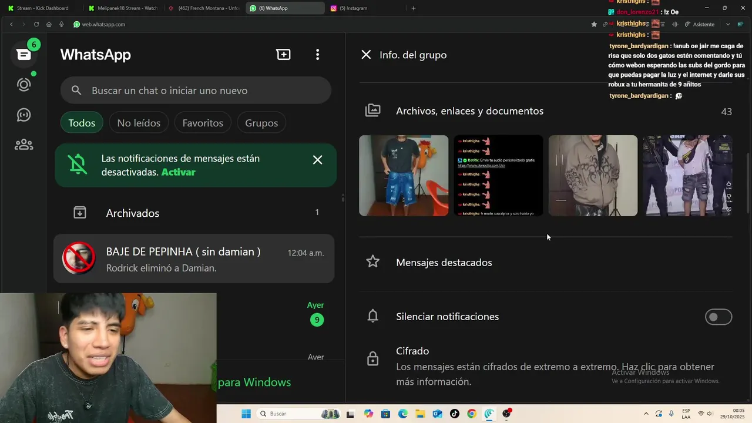The width and height of the screenshot is (752, 423).
Task: Click the muted bell icon in banner
Action: tap(77, 164)
